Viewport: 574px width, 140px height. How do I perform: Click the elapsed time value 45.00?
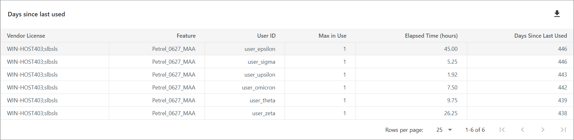tap(451, 49)
